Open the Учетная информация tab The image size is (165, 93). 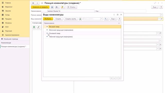(37, 23)
